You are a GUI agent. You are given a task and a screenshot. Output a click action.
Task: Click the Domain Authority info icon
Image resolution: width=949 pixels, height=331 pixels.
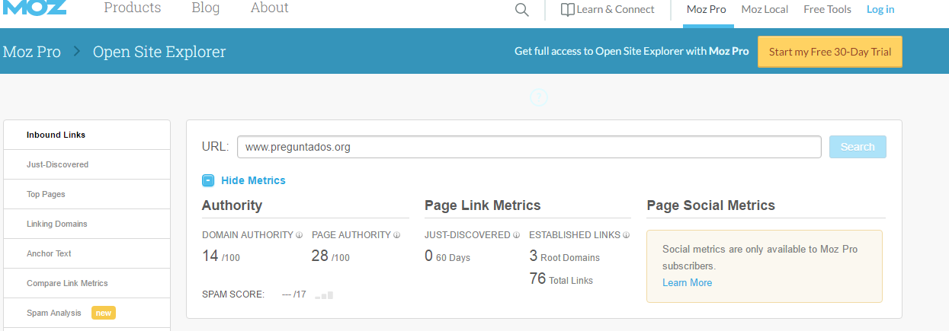[x=300, y=235]
